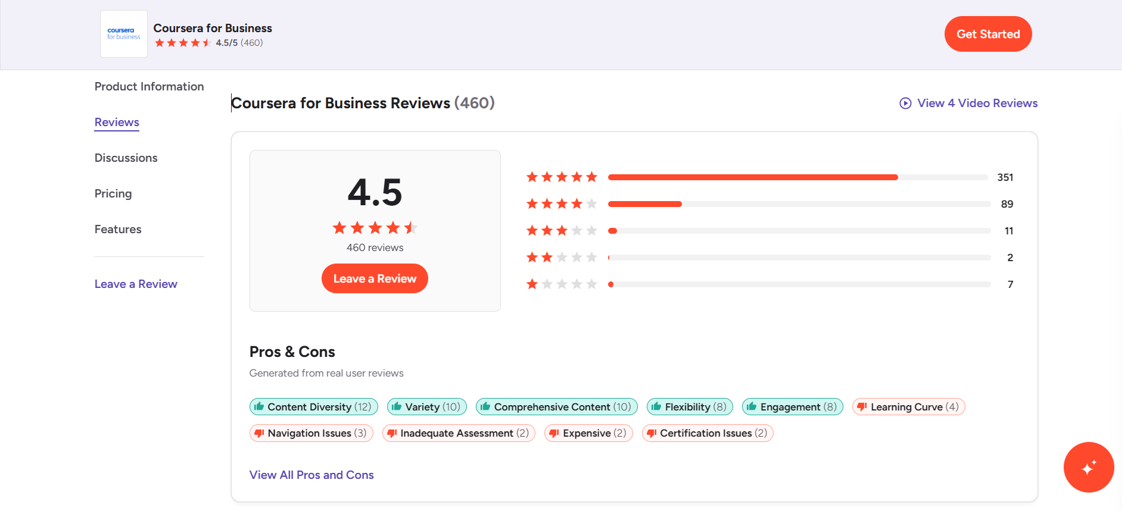Click the Coursera for Business header title

coord(213,28)
